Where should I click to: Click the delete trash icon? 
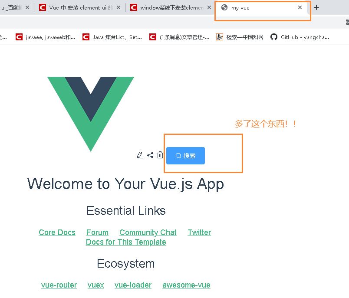160,155
